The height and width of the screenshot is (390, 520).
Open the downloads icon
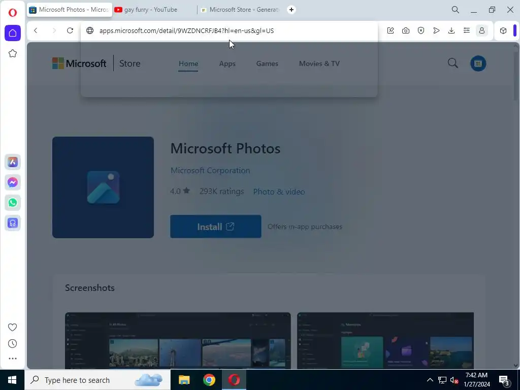(451, 30)
